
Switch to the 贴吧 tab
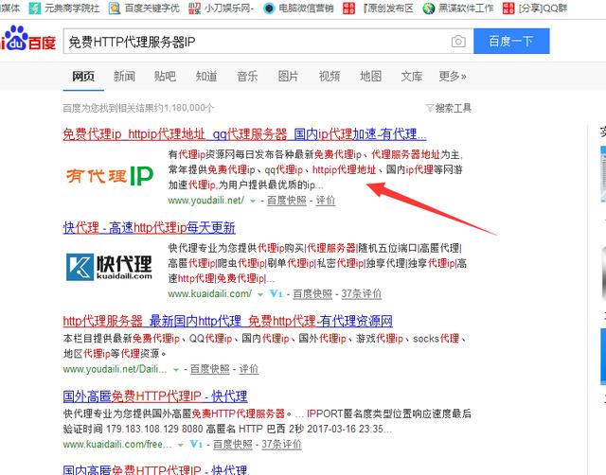point(165,76)
